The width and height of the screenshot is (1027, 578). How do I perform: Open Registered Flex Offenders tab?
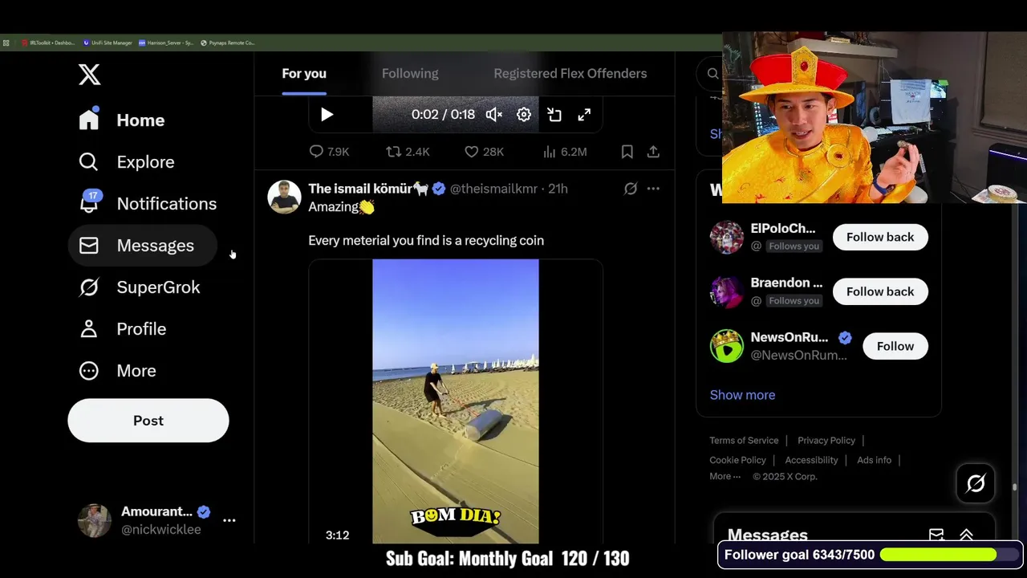tap(570, 73)
